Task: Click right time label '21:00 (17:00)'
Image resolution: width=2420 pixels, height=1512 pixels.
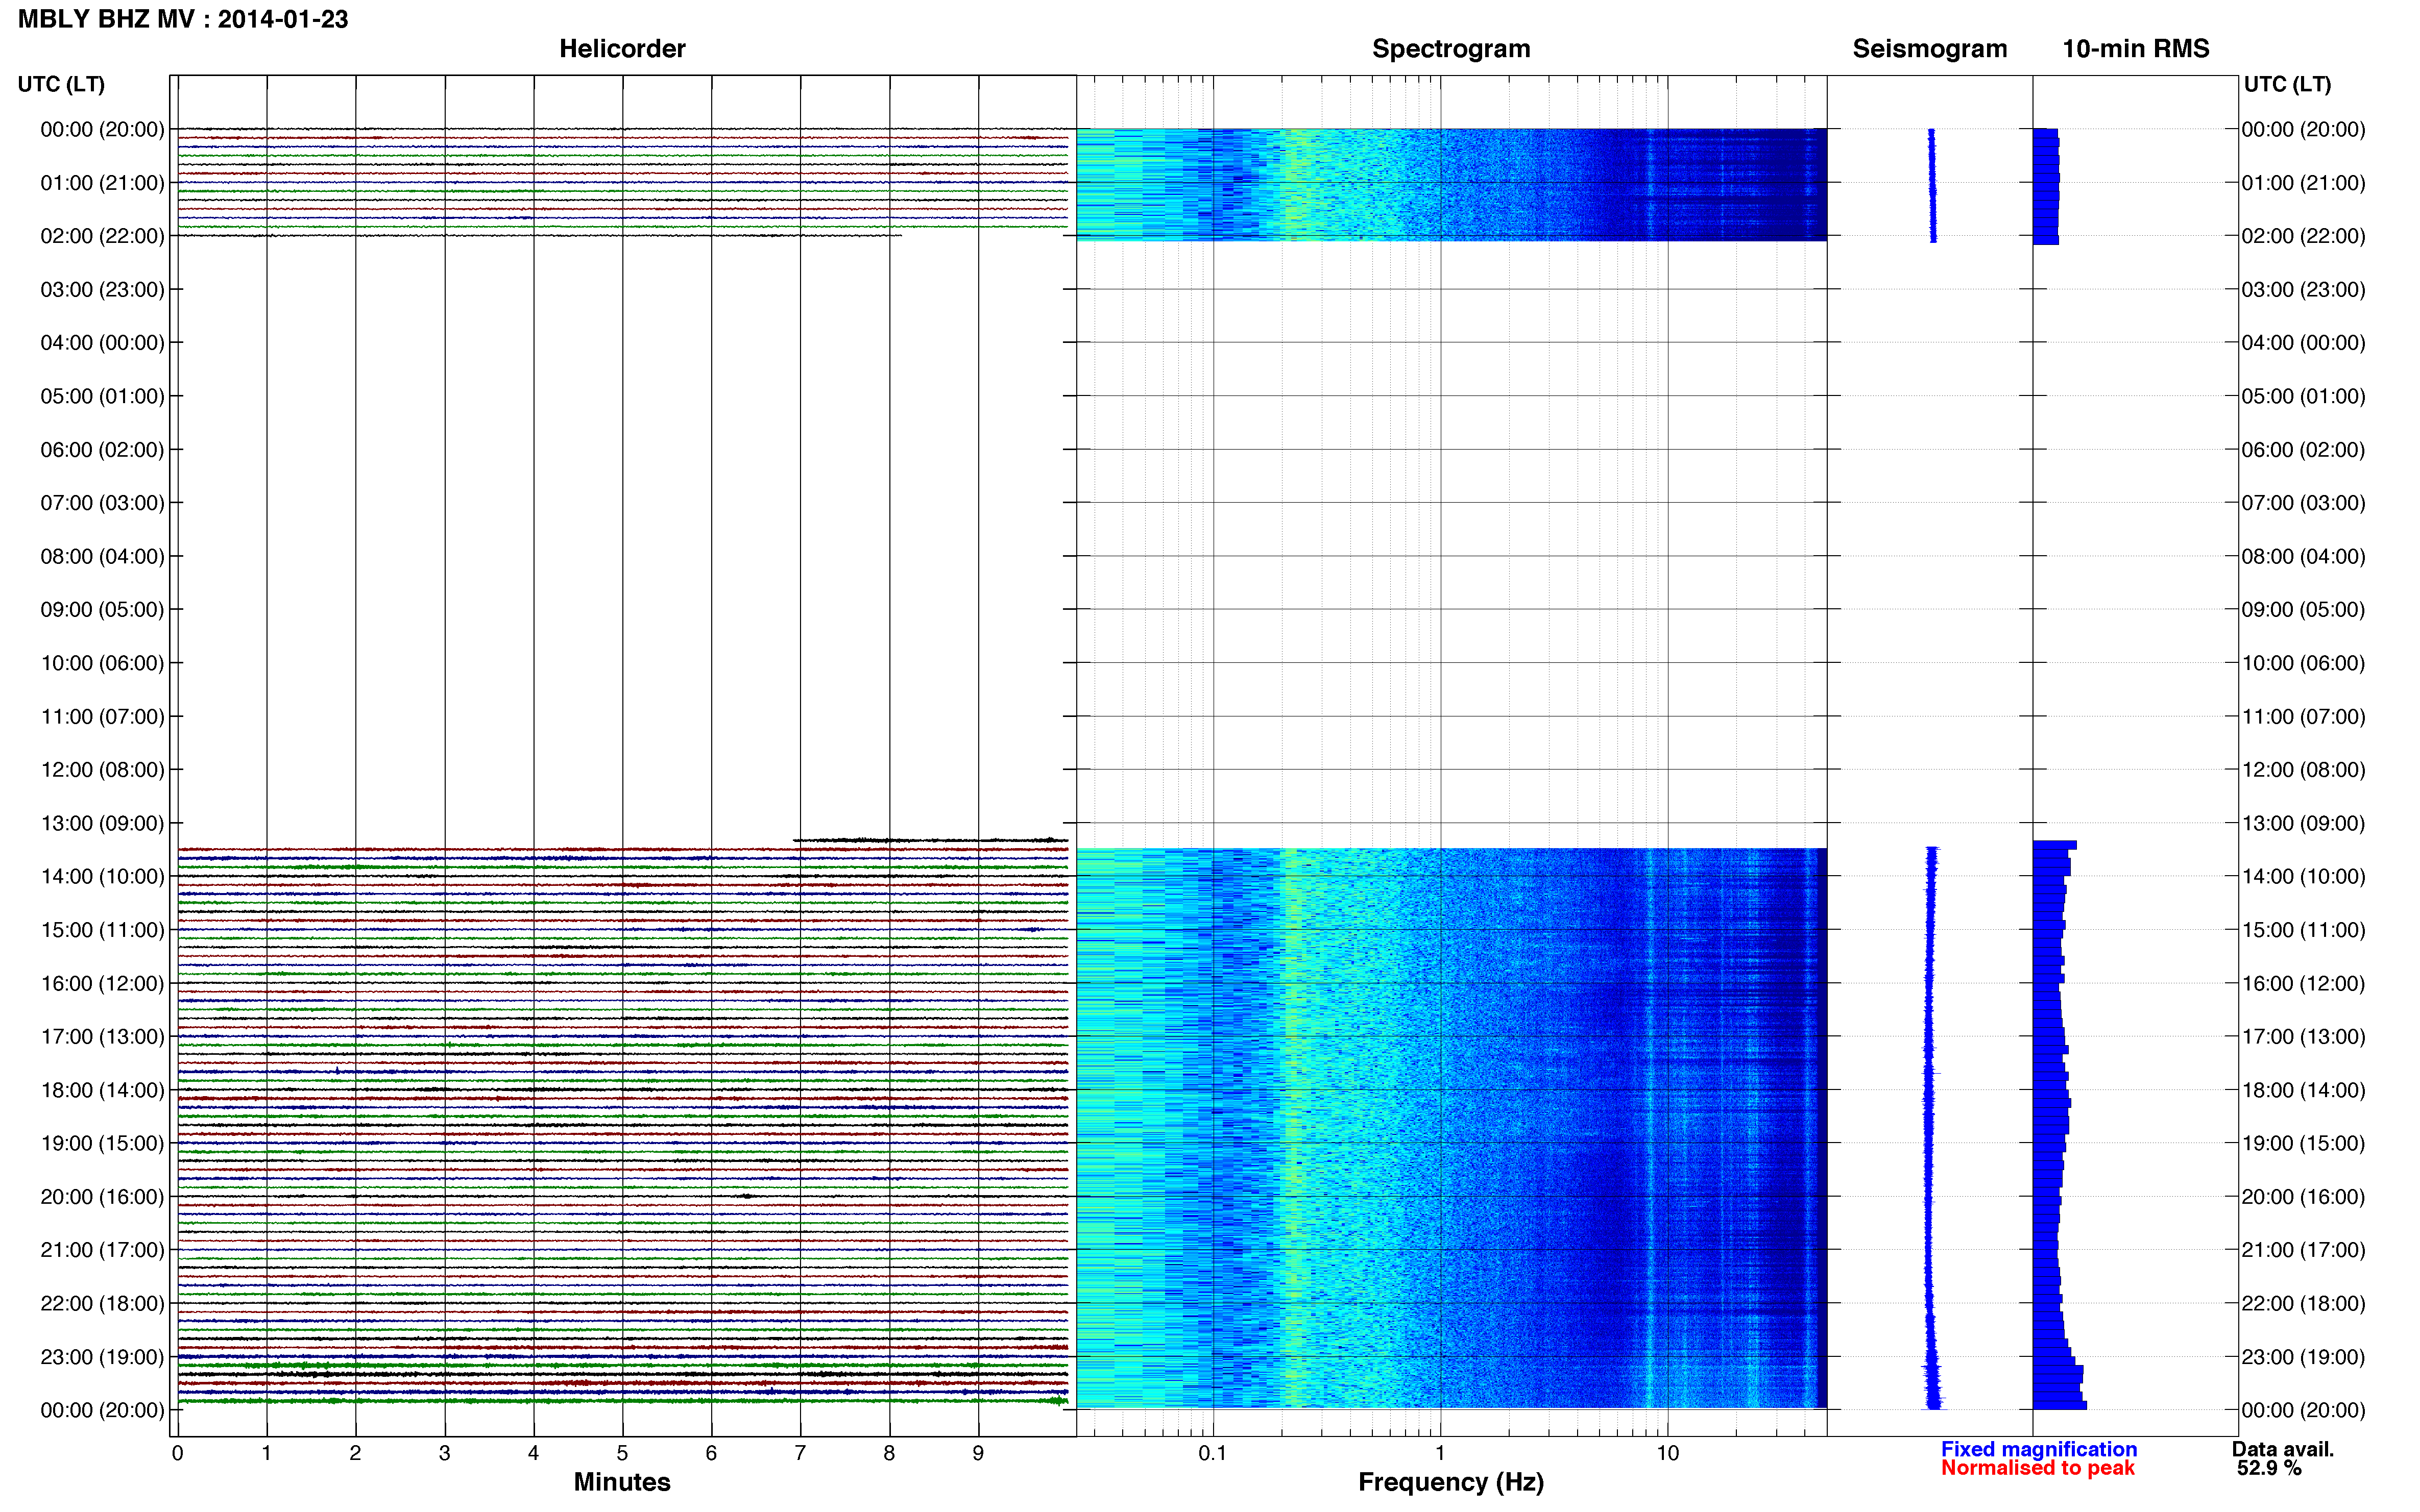Action: (2303, 1250)
